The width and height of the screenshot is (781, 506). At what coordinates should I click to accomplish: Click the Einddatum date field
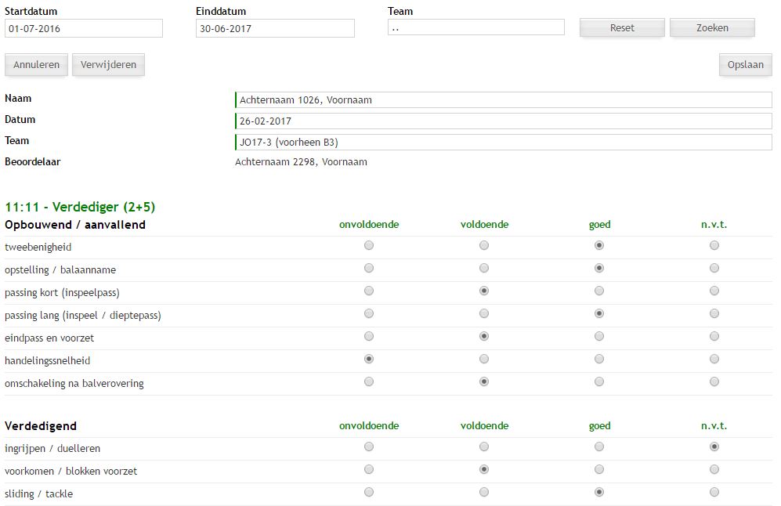click(275, 29)
